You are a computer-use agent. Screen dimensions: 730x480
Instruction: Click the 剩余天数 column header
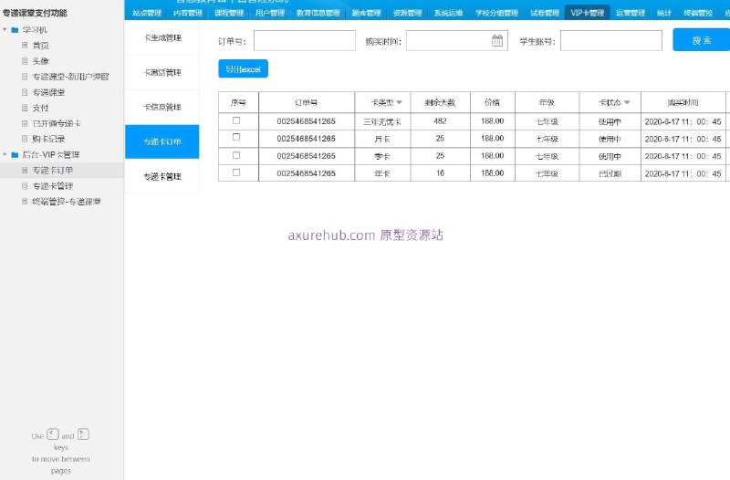click(440, 102)
